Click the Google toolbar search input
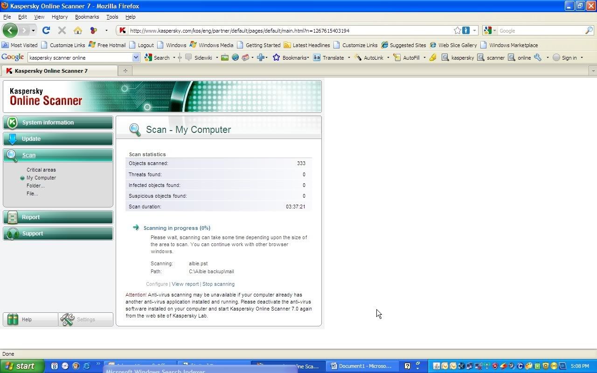 click(80, 58)
